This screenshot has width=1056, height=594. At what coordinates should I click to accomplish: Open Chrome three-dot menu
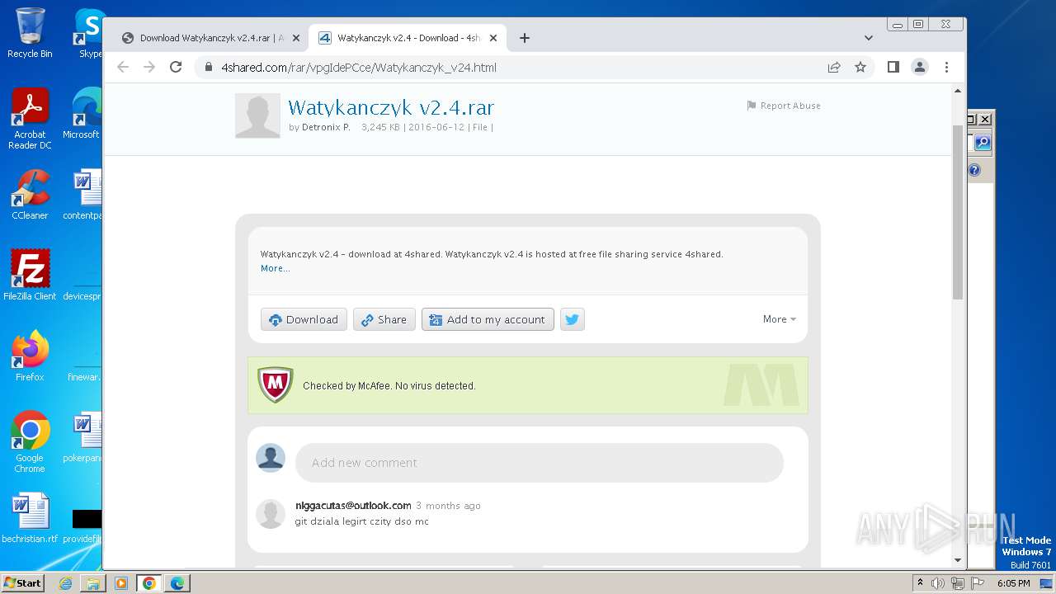click(x=946, y=68)
